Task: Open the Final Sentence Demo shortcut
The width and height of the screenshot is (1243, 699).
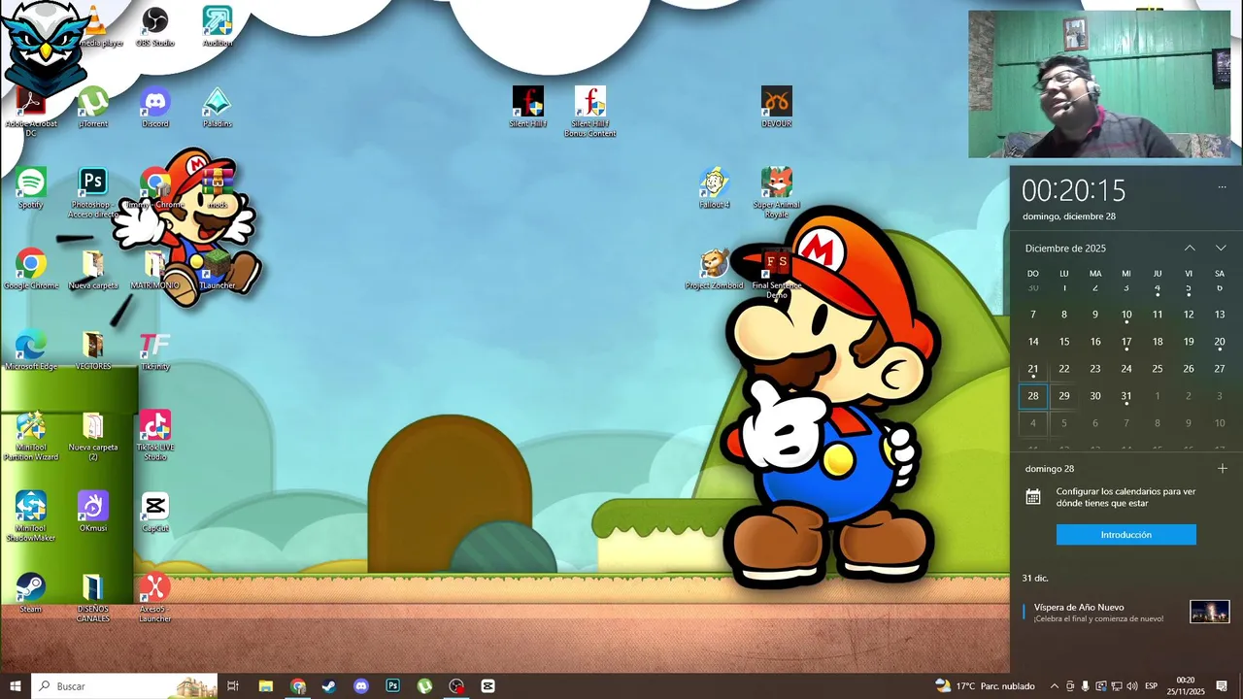Action: [777, 274]
